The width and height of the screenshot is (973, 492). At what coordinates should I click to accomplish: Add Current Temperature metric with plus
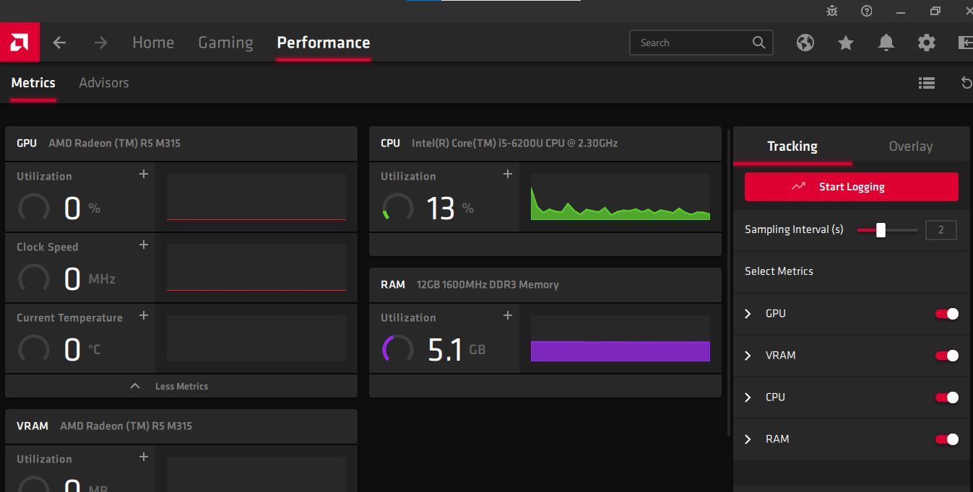click(x=144, y=315)
